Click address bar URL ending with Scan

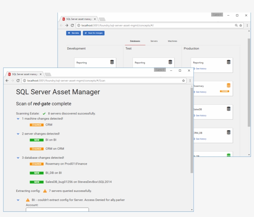[66, 81]
